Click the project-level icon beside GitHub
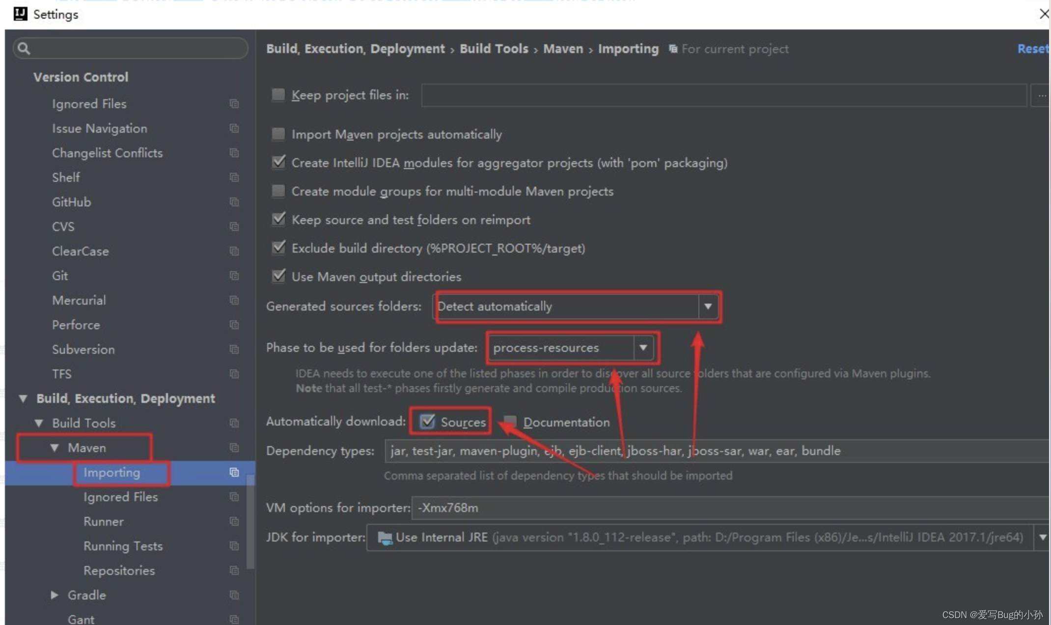The height and width of the screenshot is (625, 1051). [234, 202]
